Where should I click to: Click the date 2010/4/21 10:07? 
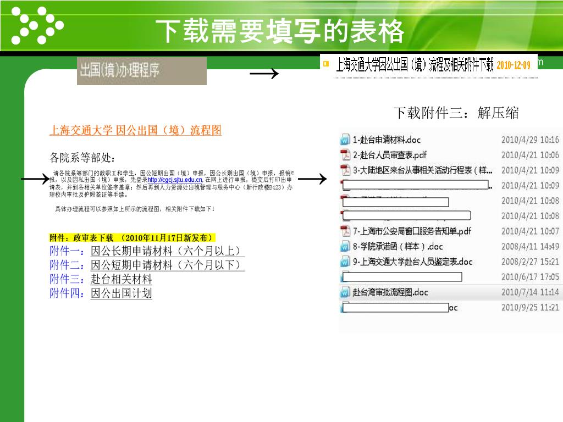530,231
